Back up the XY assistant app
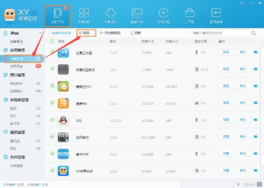 coord(243,171)
